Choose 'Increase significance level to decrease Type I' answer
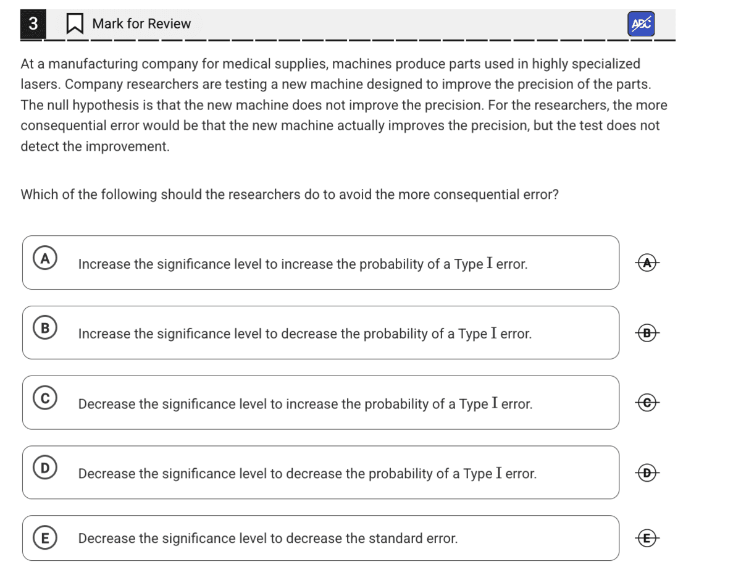The width and height of the screenshot is (741, 588). point(320,332)
